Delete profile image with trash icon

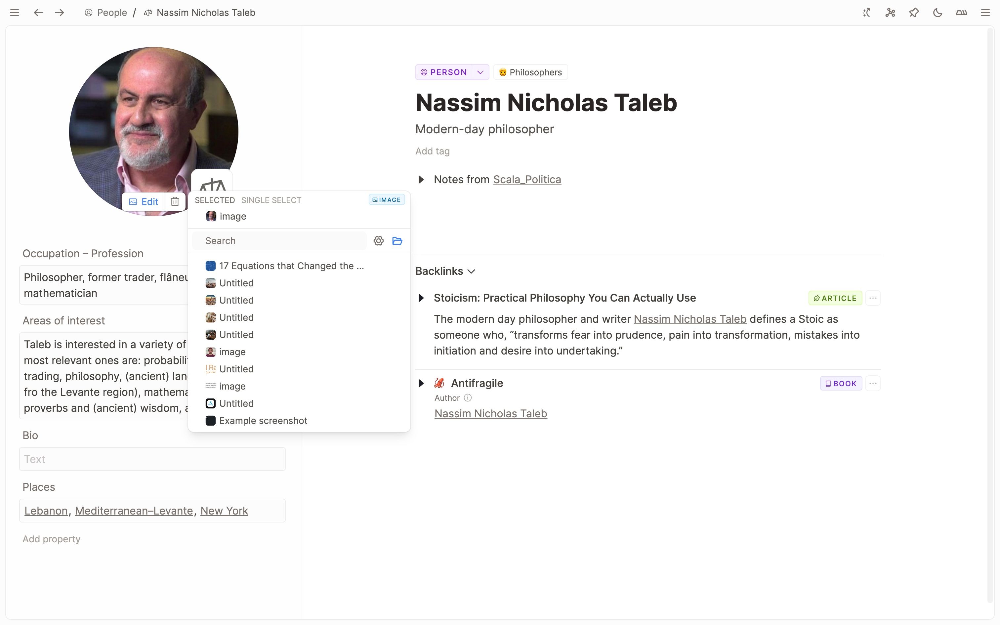pos(175,201)
